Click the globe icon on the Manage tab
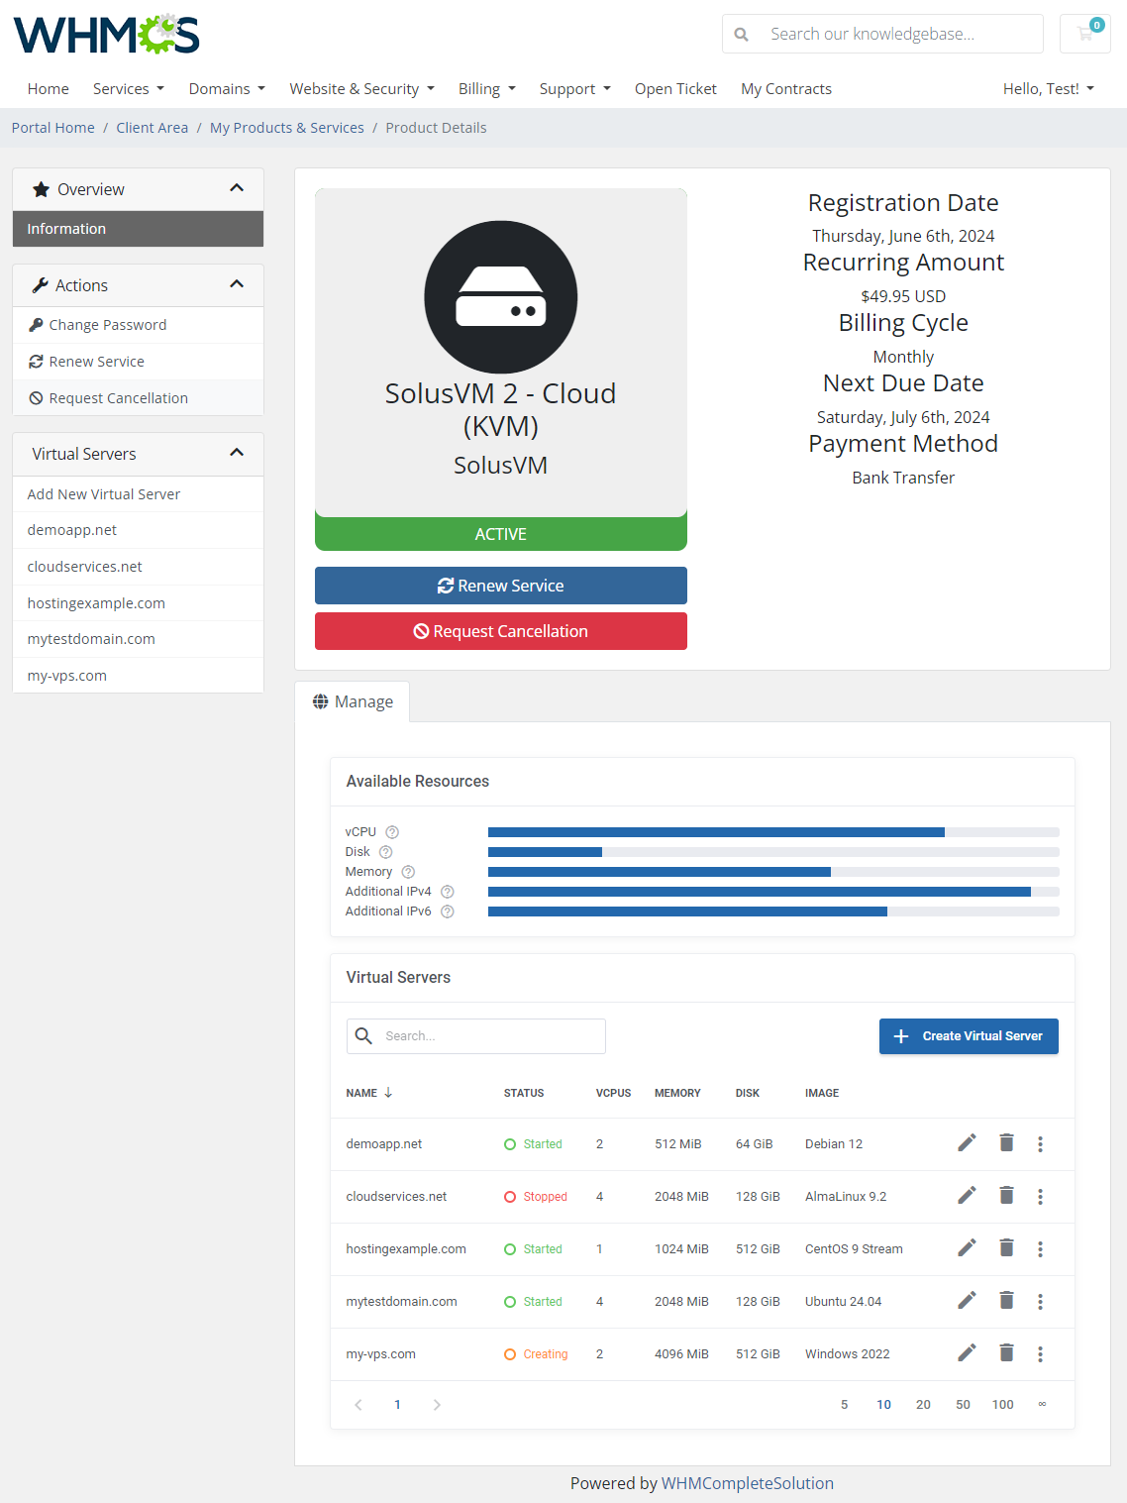The image size is (1127, 1503). pyautogui.click(x=320, y=700)
